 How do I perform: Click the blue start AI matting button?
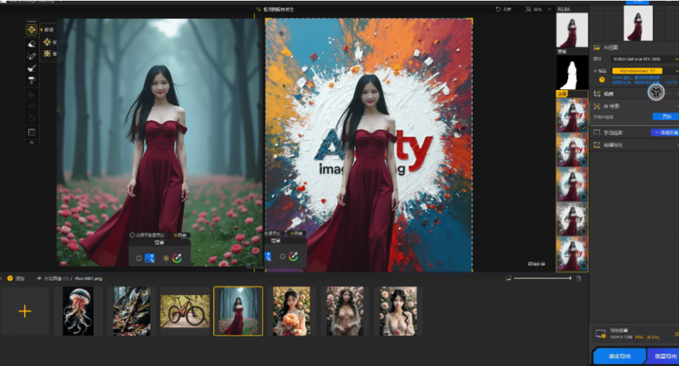click(665, 116)
